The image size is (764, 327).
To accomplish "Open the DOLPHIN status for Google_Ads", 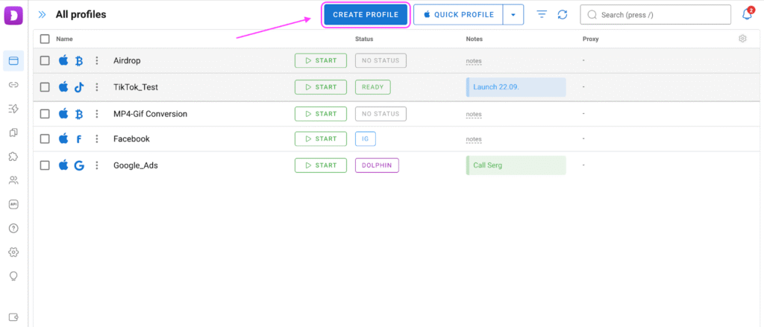I will [377, 165].
